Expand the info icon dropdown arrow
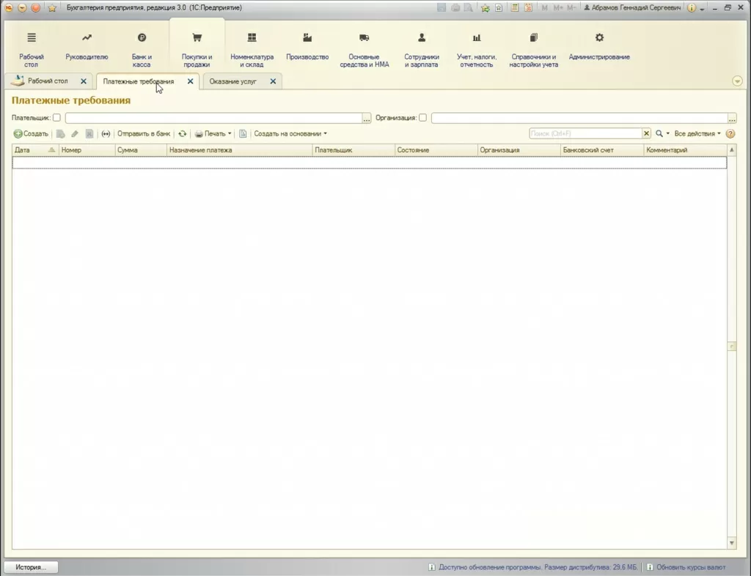The width and height of the screenshot is (751, 576). click(702, 9)
